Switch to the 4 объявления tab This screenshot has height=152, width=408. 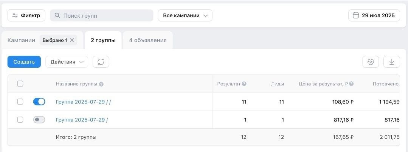[x=147, y=40]
